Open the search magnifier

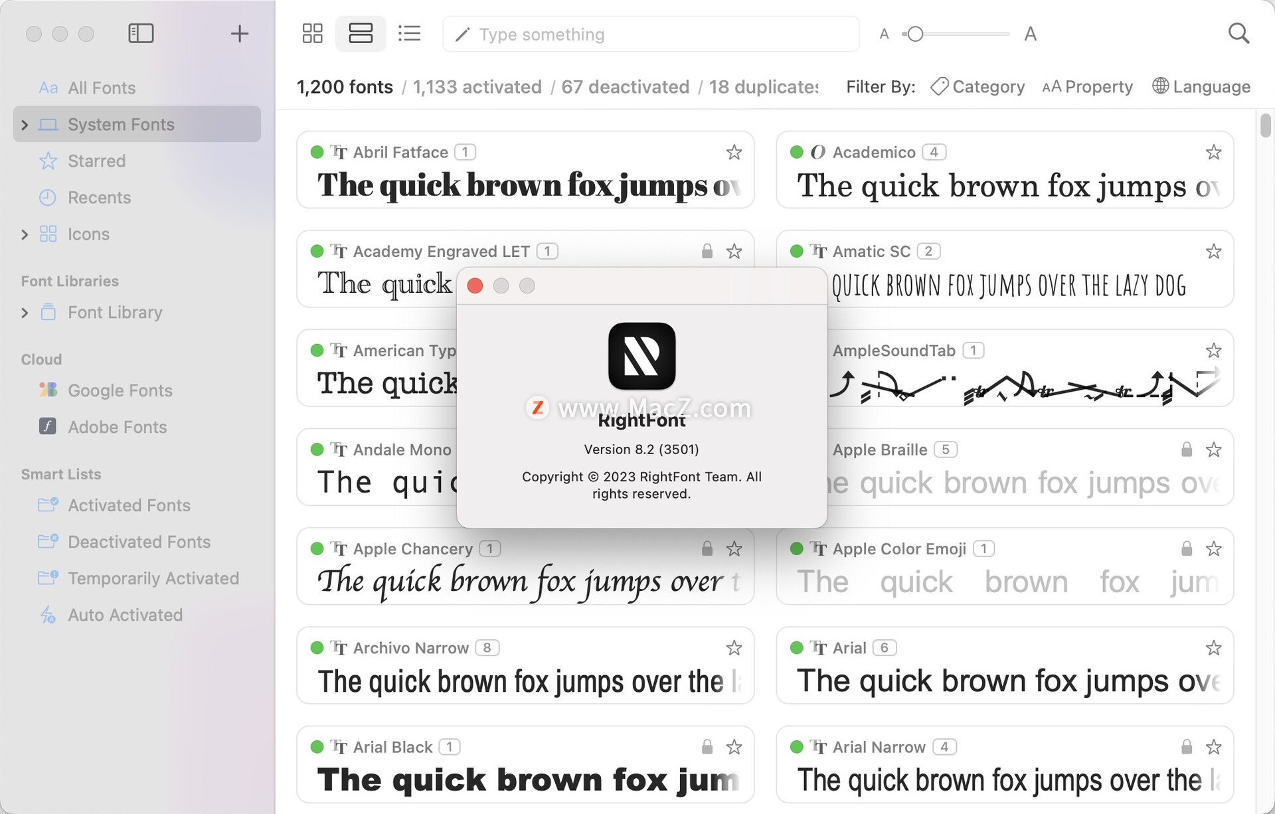pyautogui.click(x=1238, y=33)
